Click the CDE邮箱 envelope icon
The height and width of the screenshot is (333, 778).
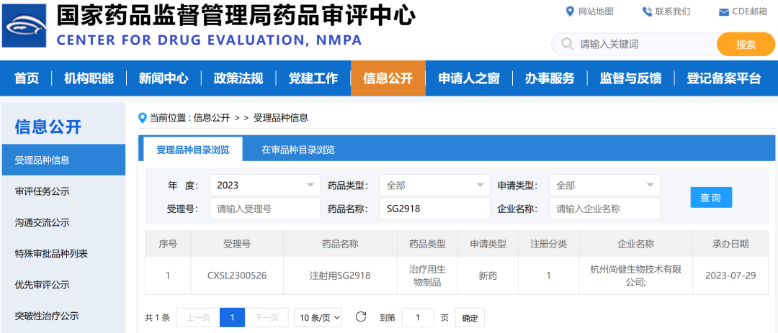click(x=724, y=12)
